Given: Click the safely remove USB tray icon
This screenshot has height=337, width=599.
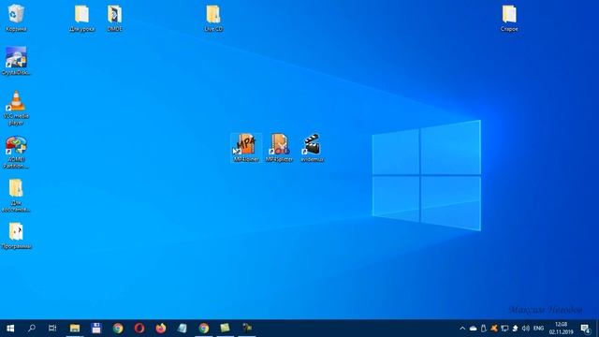Looking at the screenshot, I should coord(484,329).
